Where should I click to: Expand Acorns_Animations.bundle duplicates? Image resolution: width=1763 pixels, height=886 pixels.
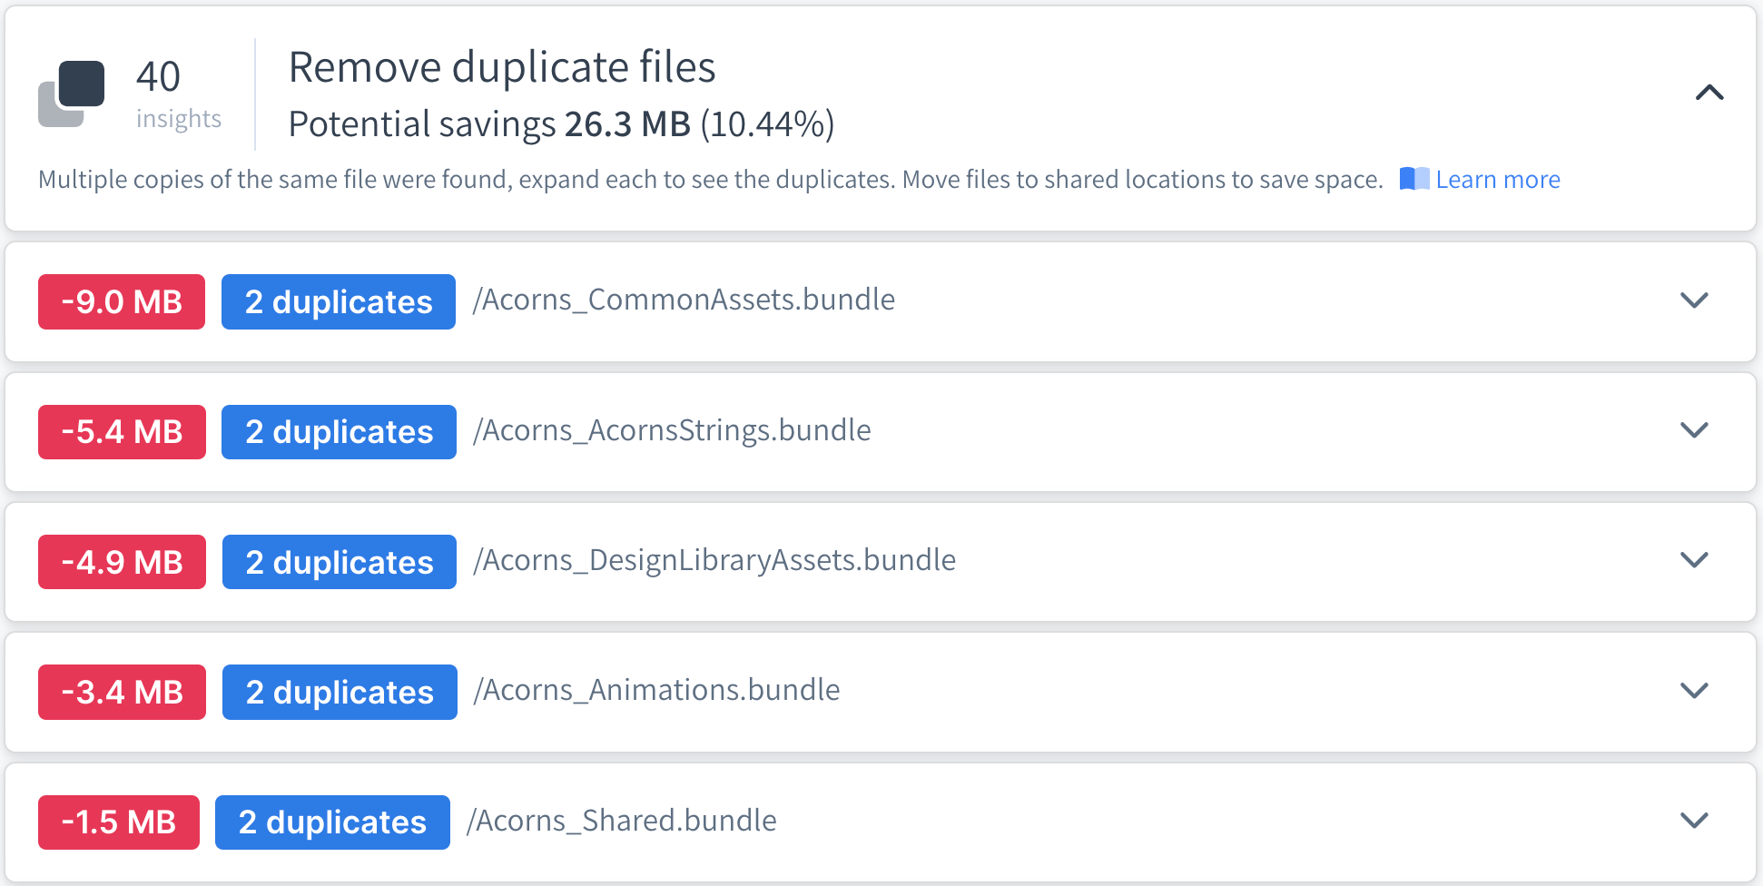coord(1694,692)
